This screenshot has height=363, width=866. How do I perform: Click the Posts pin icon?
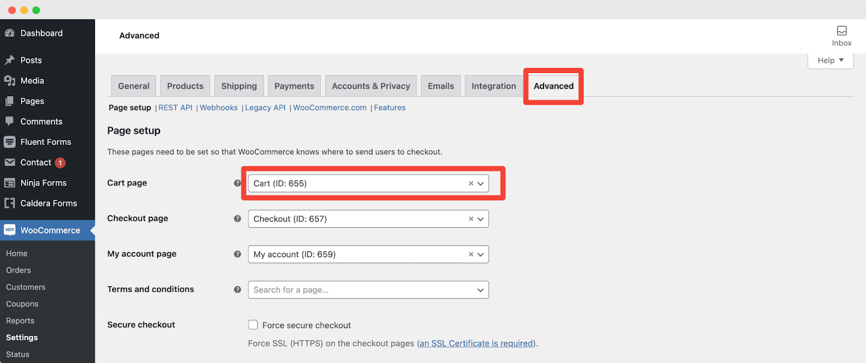point(10,60)
